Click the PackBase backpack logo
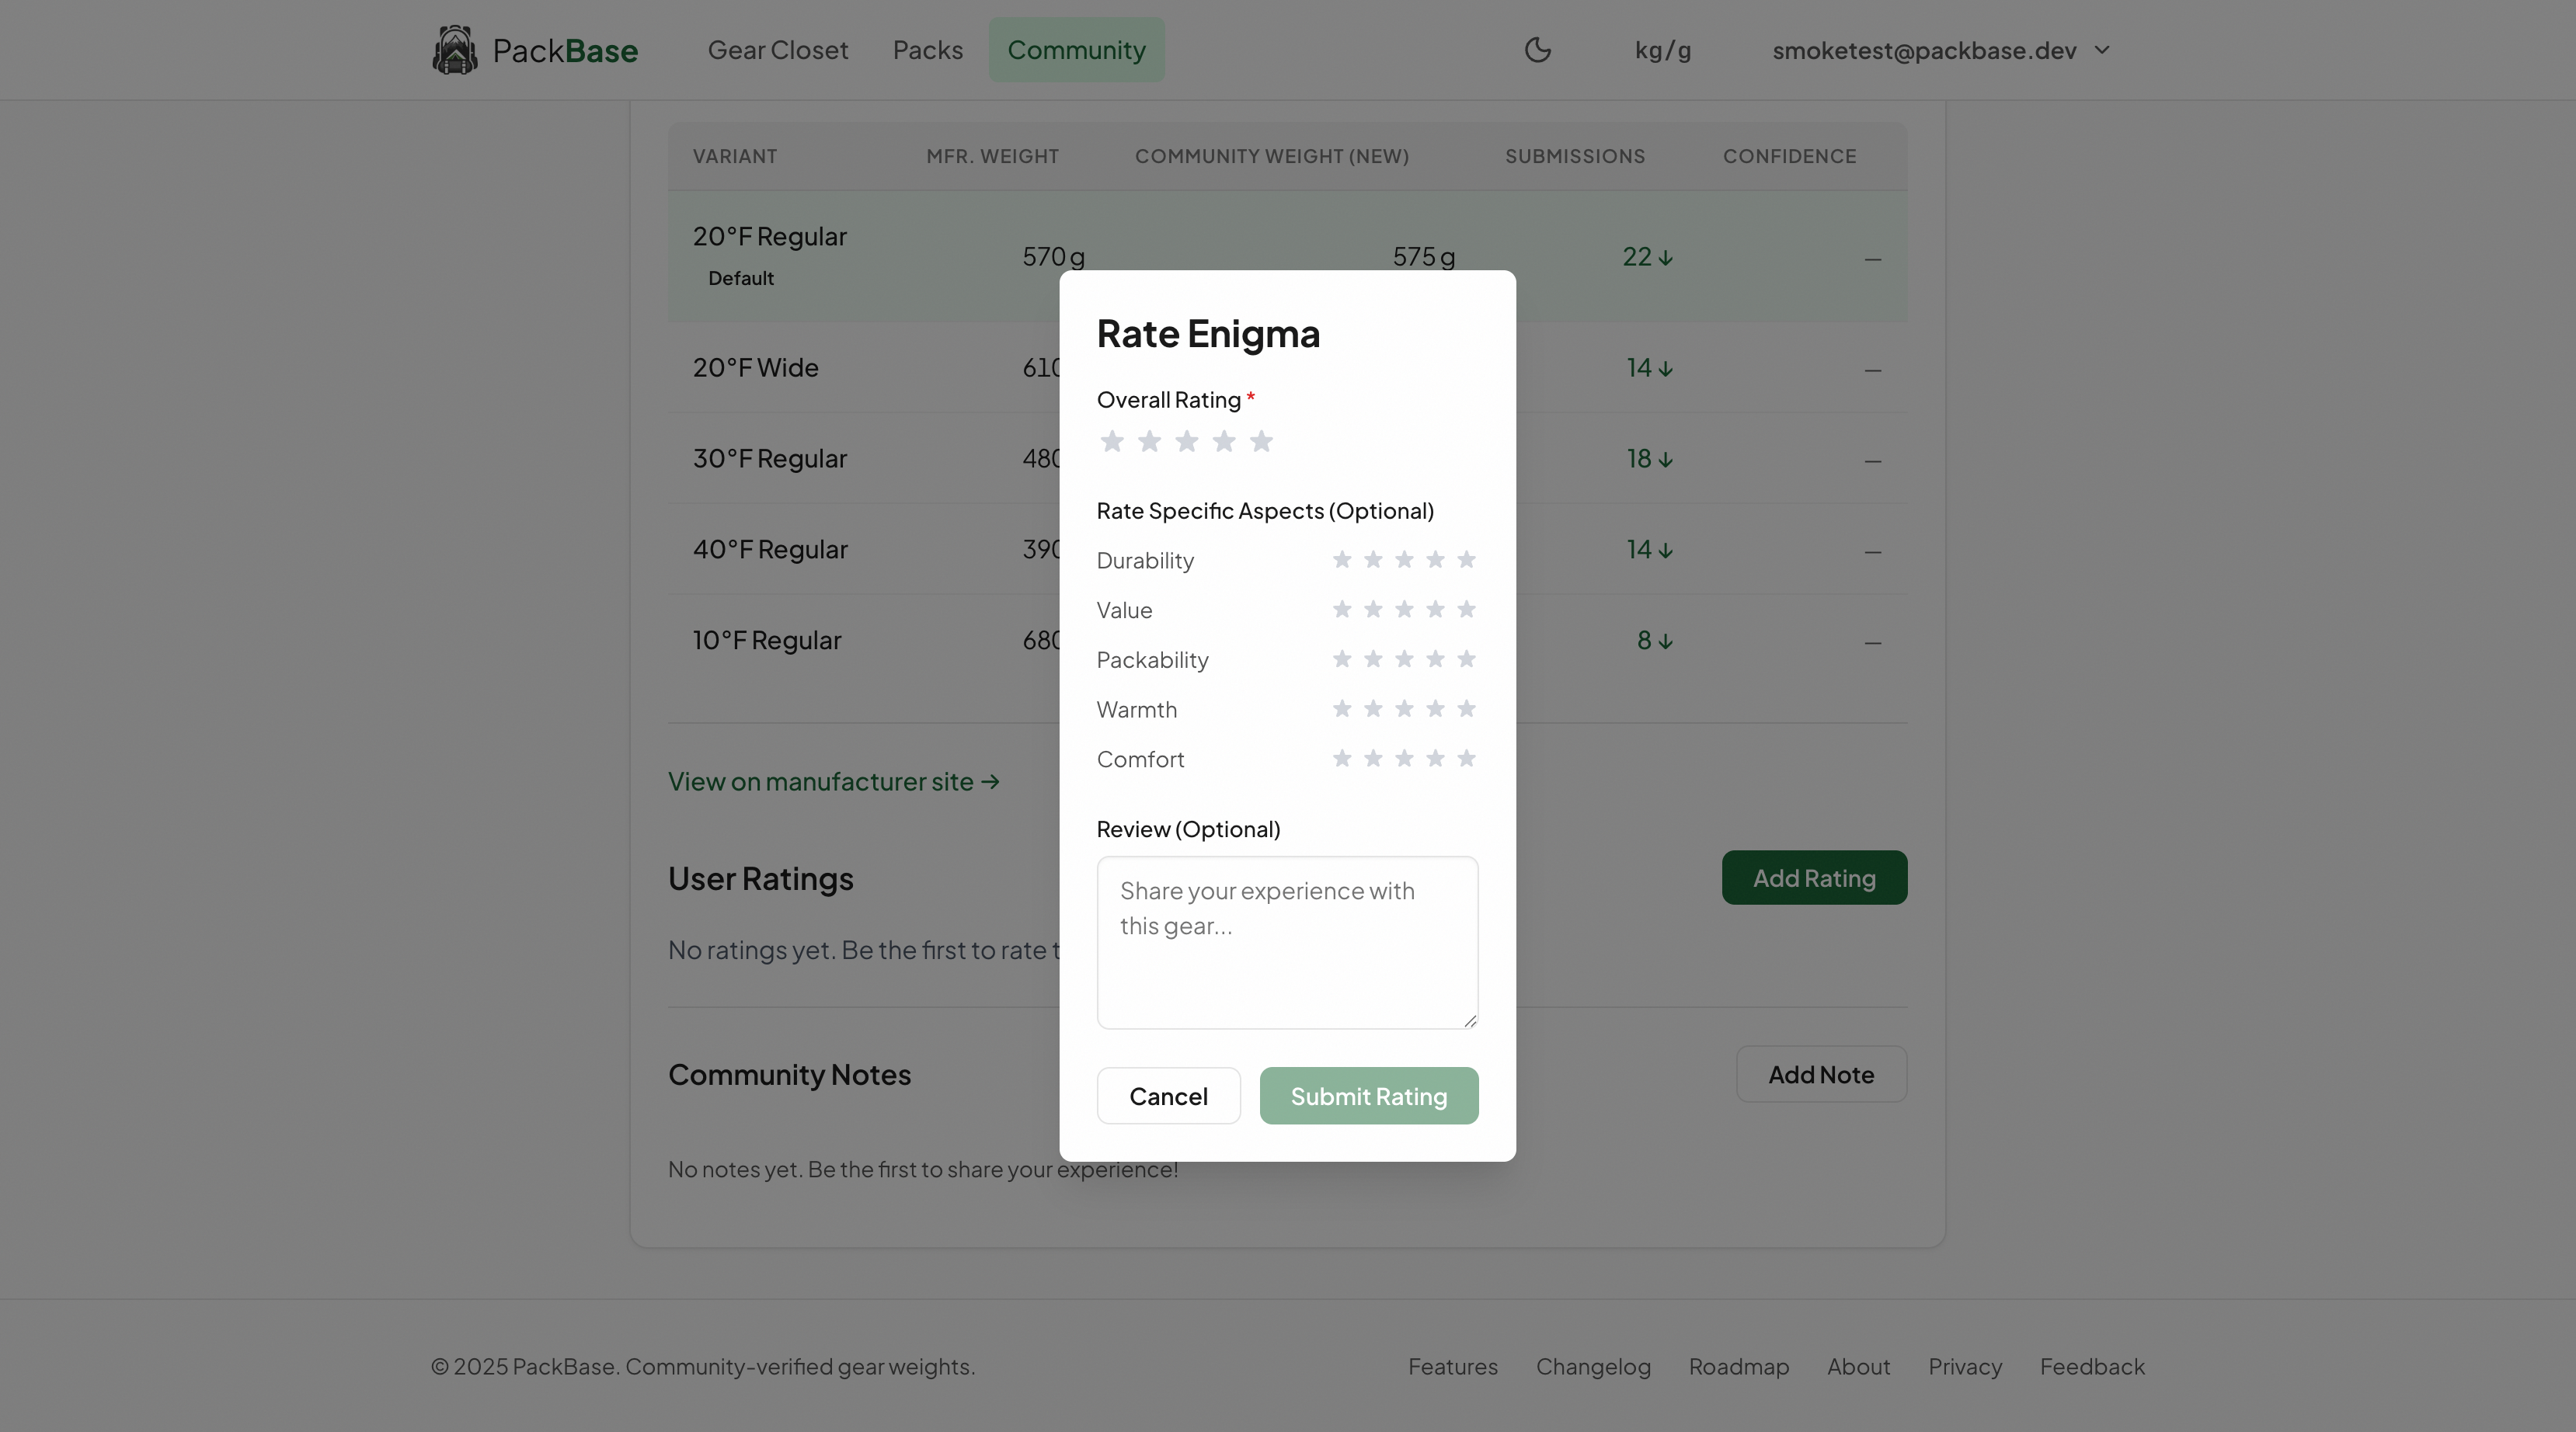The height and width of the screenshot is (1432, 2576). pos(455,50)
